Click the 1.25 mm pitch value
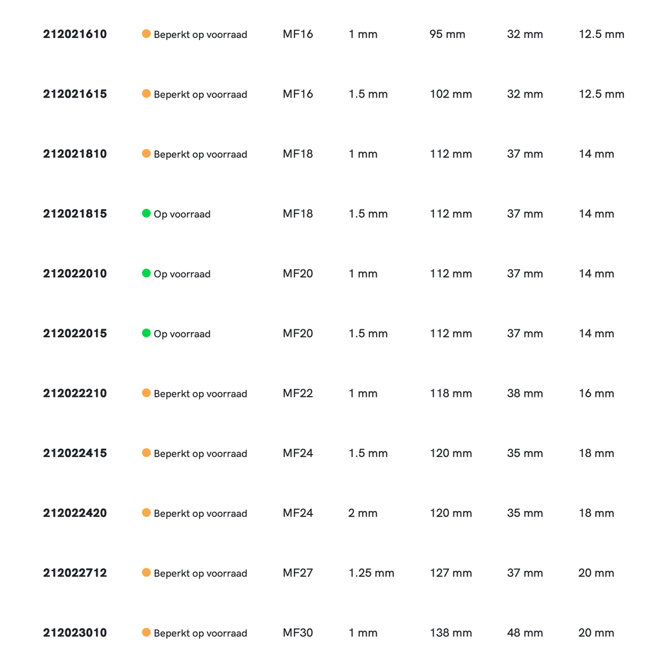The height and width of the screenshot is (668, 668). pyautogui.click(x=371, y=573)
